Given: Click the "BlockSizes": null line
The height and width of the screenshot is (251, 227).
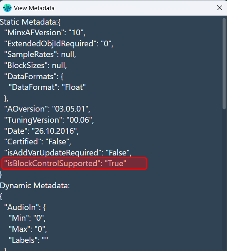Looking at the screenshot, I should [36, 65].
